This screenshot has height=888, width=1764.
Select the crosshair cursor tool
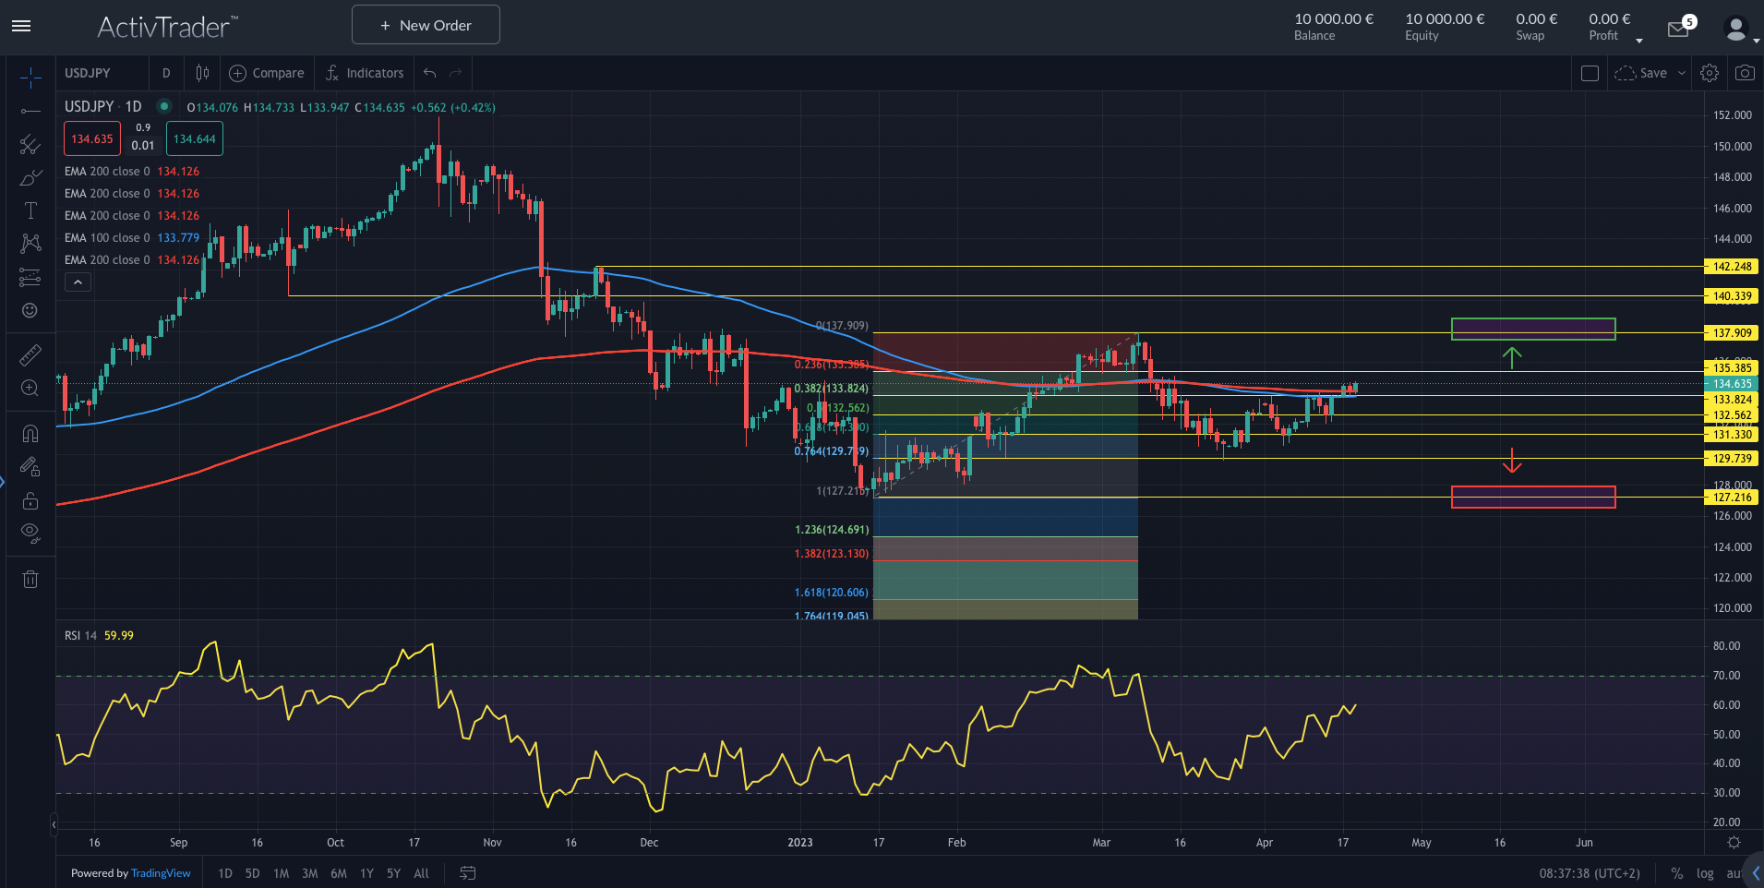tap(30, 77)
